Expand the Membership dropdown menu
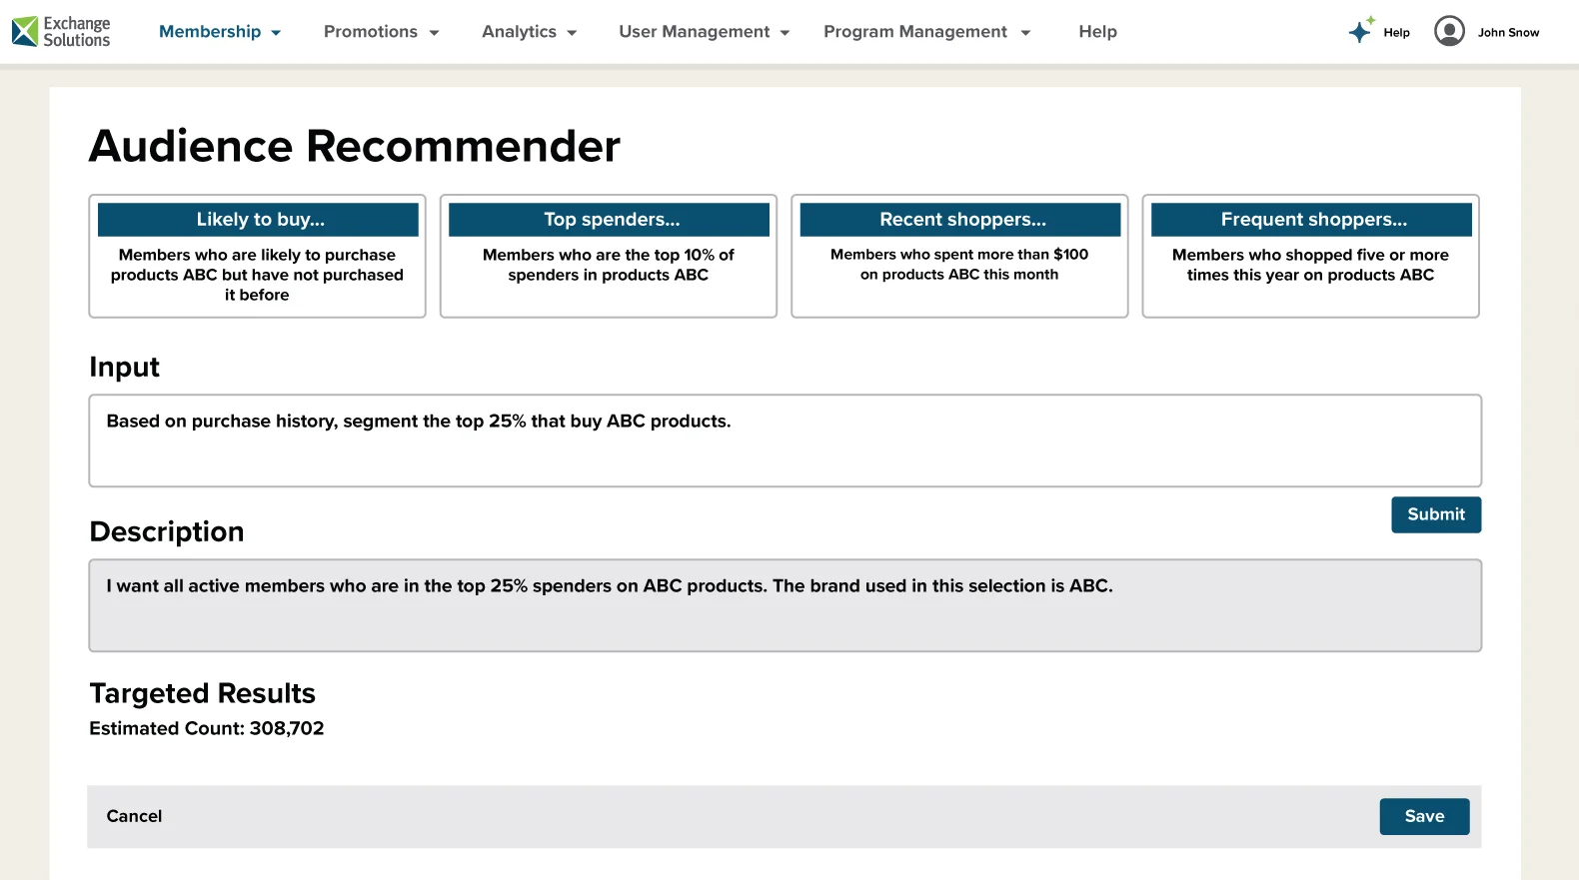The image size is (1579, 880). tap(220, 32)
